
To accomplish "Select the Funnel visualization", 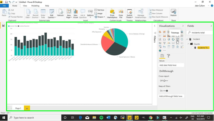I will coord(164,43).
